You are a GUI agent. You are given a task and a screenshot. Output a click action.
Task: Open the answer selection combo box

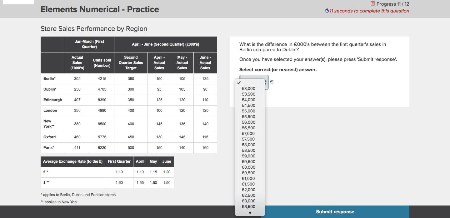click(253, 82)
